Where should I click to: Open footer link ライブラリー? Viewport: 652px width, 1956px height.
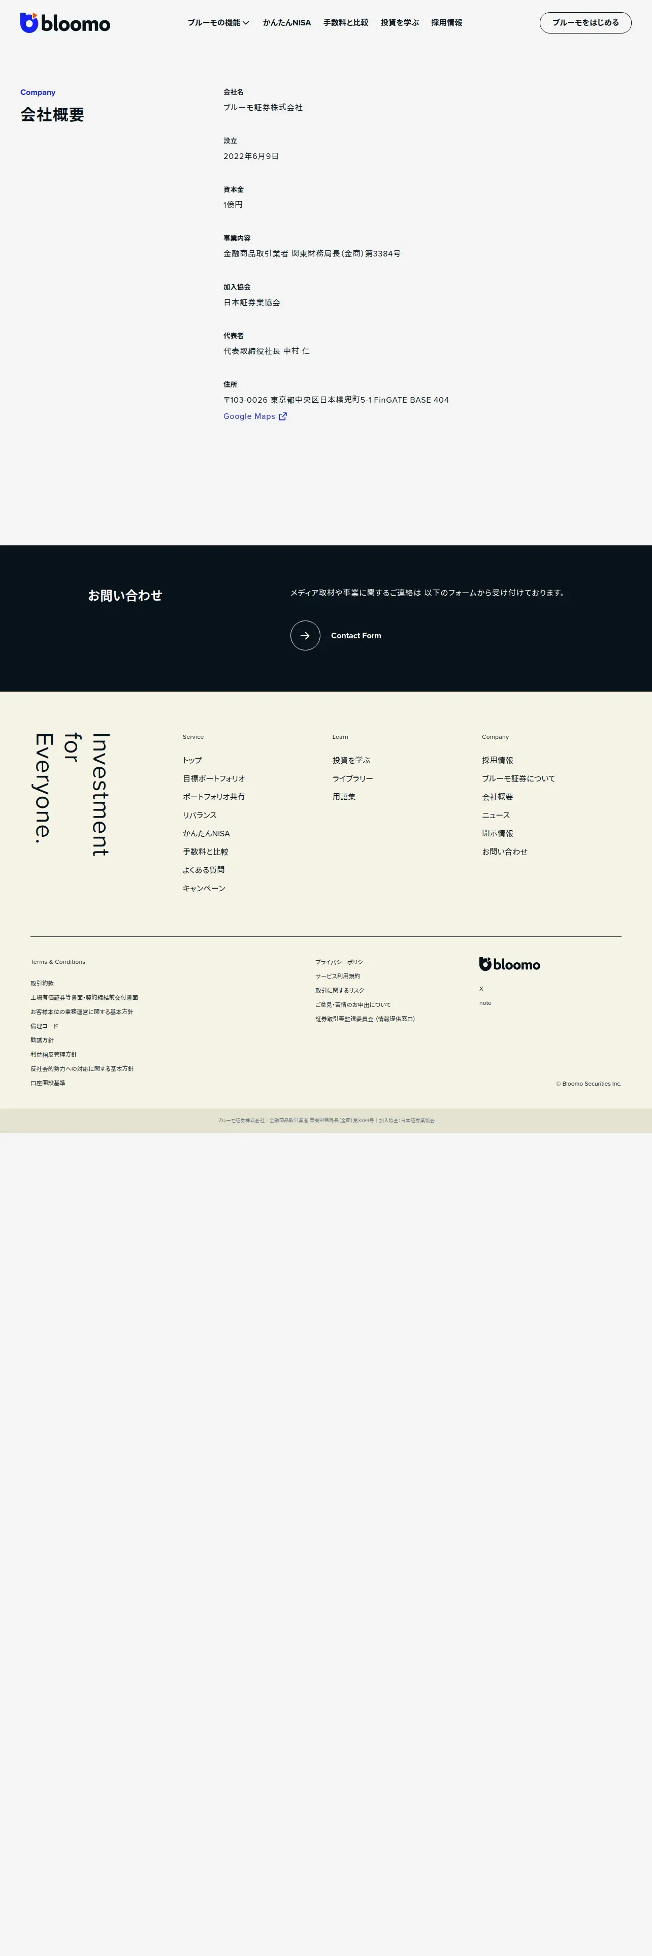353,778
